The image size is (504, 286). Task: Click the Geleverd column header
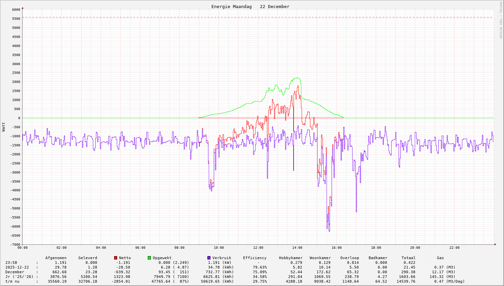point(88,258)
